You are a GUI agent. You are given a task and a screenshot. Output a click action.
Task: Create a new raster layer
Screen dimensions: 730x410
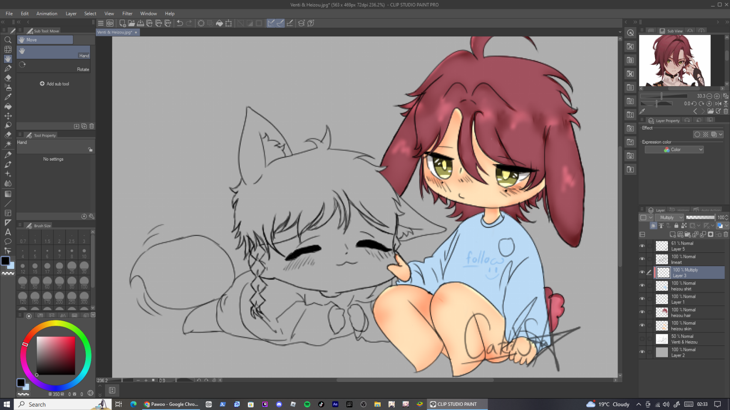pyautogui.click(x=672, y=234)
